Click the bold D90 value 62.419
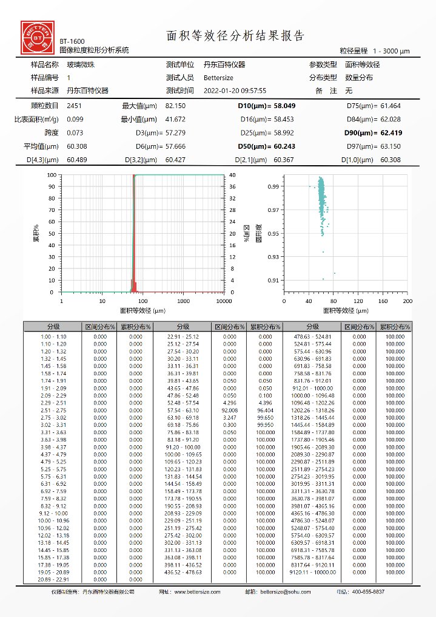The image size is (436, 617). click(386, 132)
